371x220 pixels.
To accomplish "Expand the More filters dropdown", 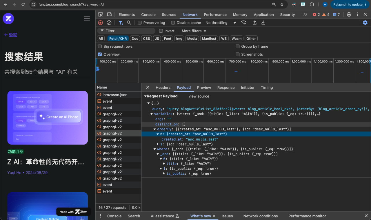I will click(194, 31).
